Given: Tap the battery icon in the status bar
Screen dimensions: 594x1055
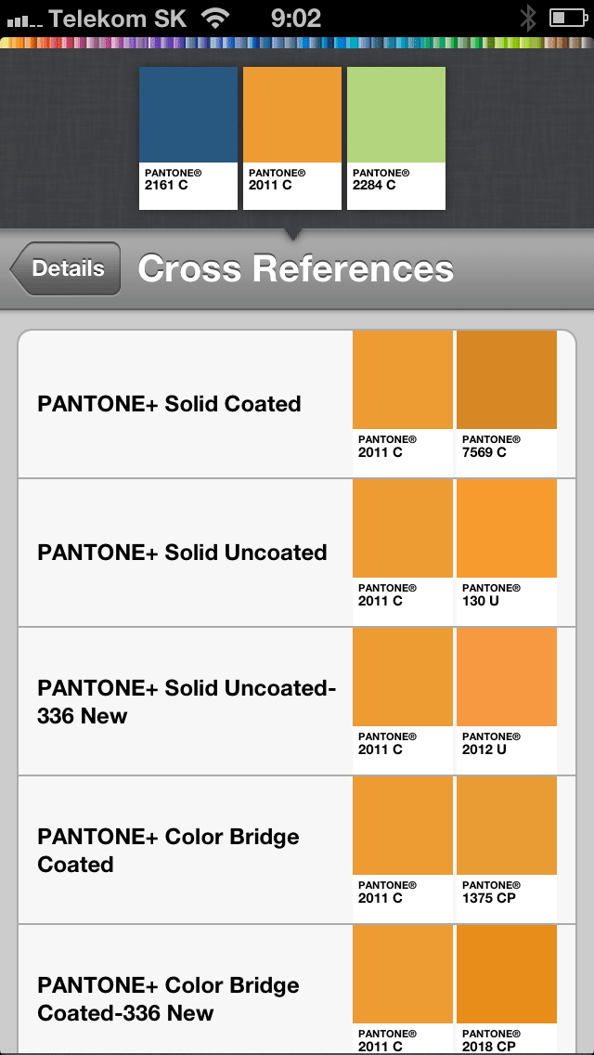Looking at the screenshot, I should click(x=565, y=18).
